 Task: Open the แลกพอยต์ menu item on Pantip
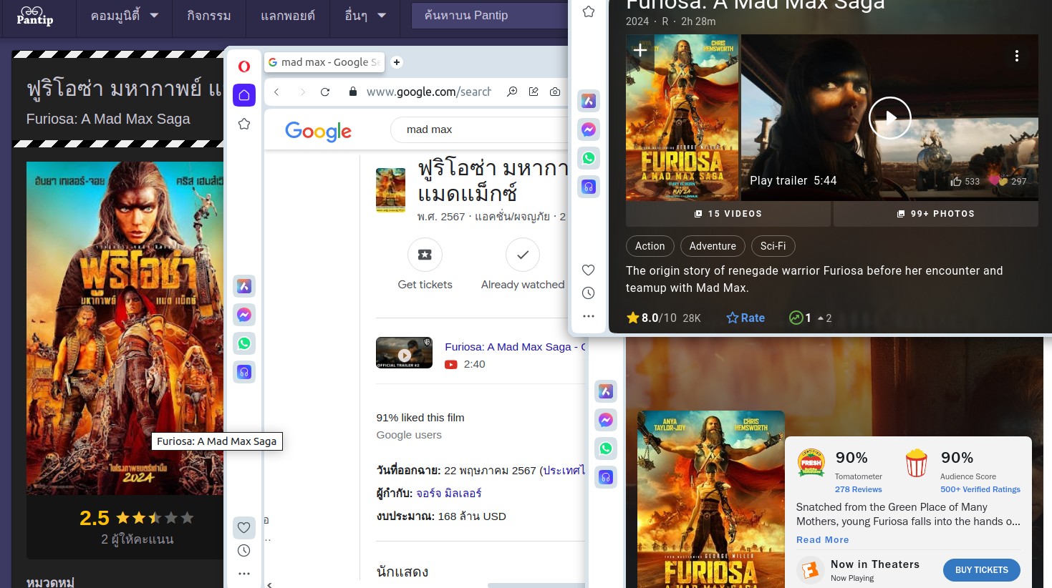pyautogui.click(x=288, y=15)
